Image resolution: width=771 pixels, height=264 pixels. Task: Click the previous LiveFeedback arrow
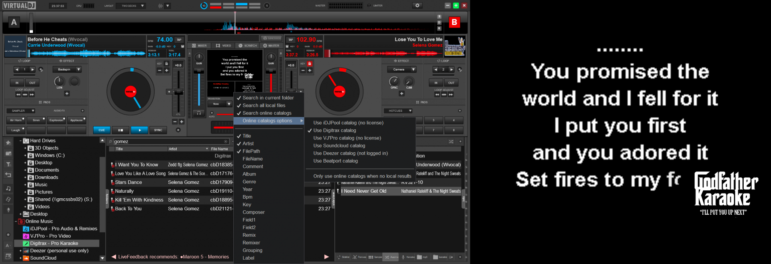pyautogui.click(x=114, y=257)
